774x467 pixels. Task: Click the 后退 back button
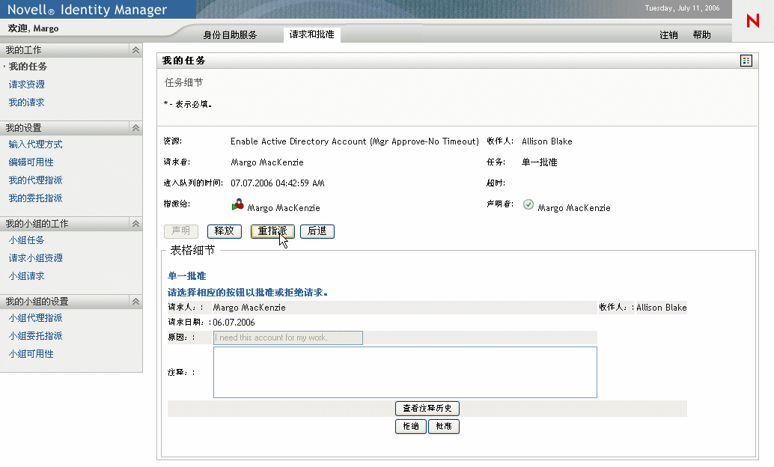click(x=317, y=231)
